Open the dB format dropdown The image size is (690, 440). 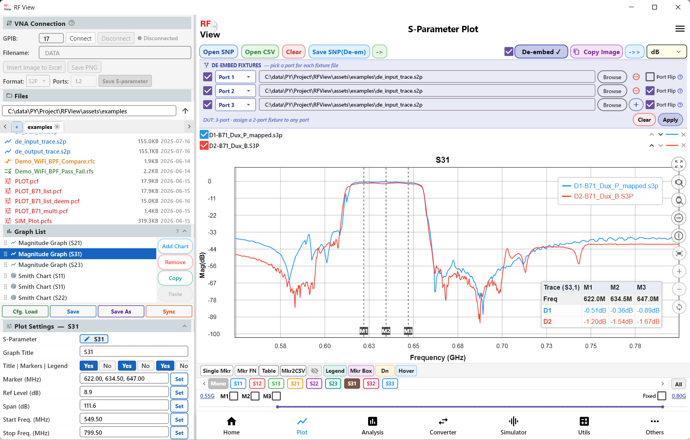666,52
